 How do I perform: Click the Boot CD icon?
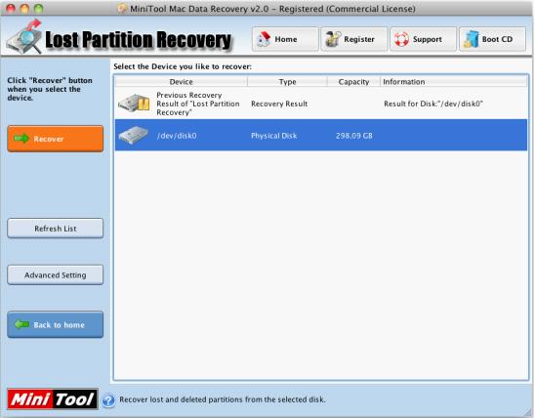point(471,39)
